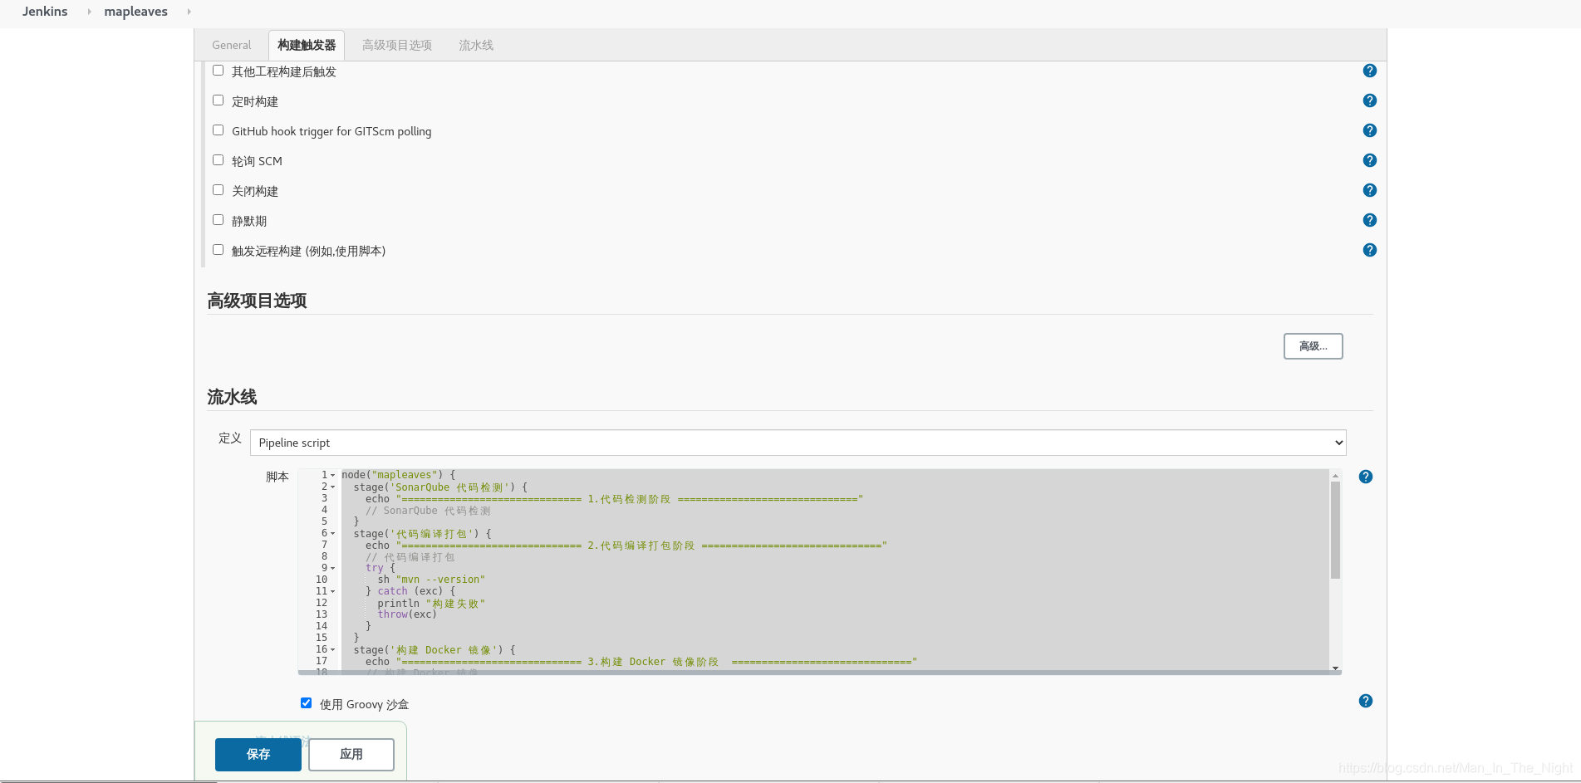1581x783 pixels.
Task: Open help icon for pipeline script editor
Action: tap(1366, 477)
